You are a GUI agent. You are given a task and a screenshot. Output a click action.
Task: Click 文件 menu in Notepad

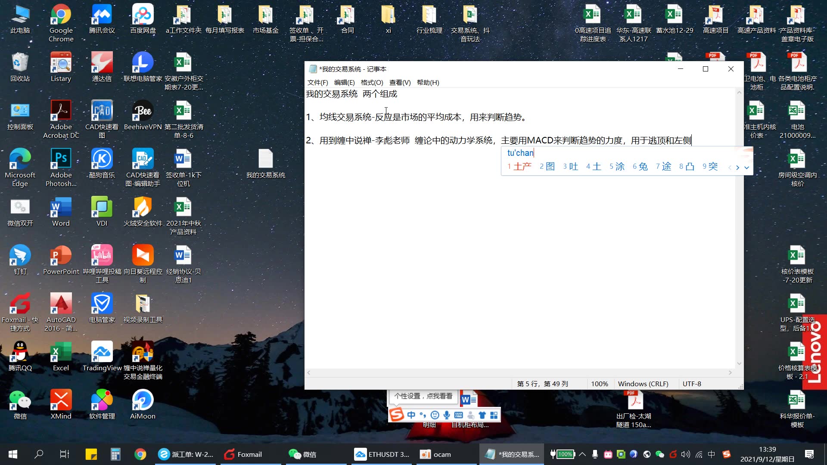[x=317, y=82]
